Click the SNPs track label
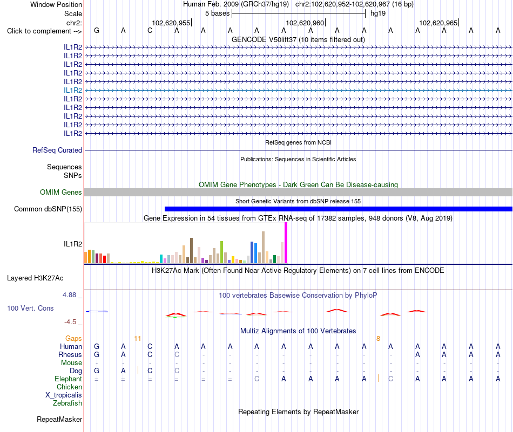 point(73,175)
